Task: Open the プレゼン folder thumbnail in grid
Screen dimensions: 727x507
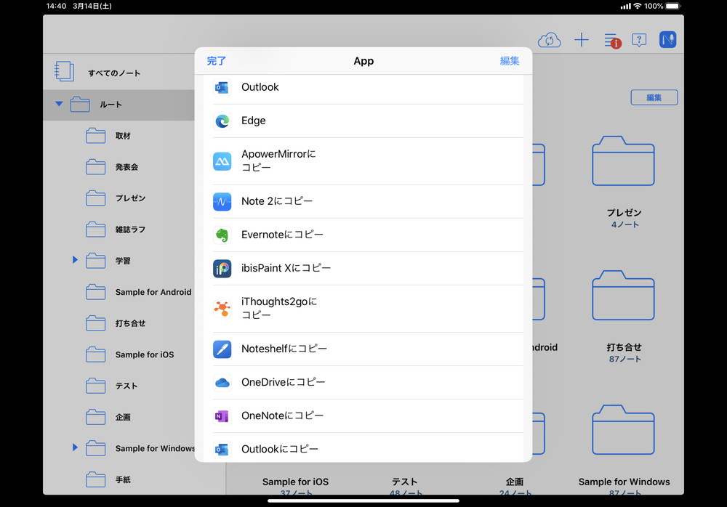Action: (x=624, y=161)
